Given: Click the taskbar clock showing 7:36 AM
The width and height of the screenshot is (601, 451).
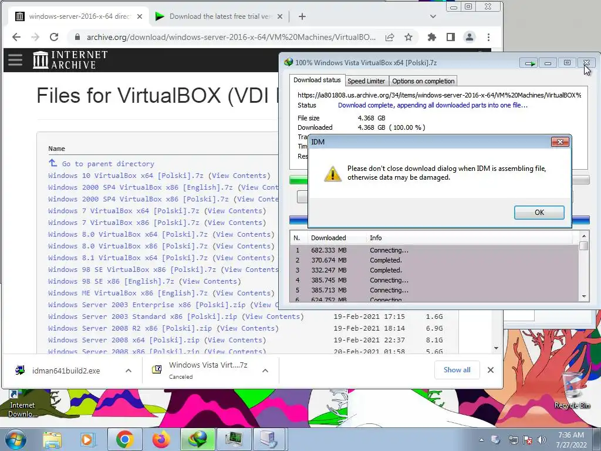Looking at the screenshot, I should [x=572, y=440].
